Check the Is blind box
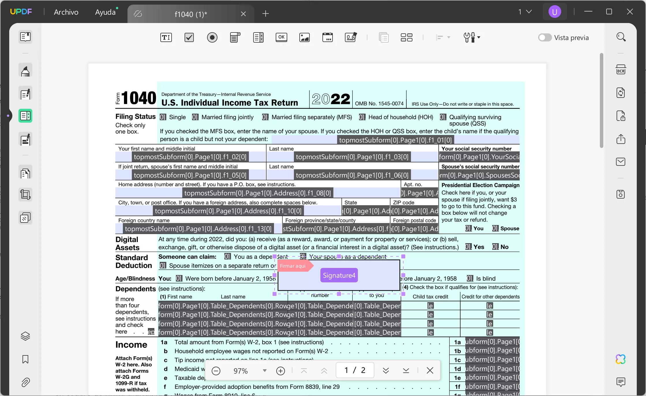Screen dimensions: 646x396 click(470, 279)
